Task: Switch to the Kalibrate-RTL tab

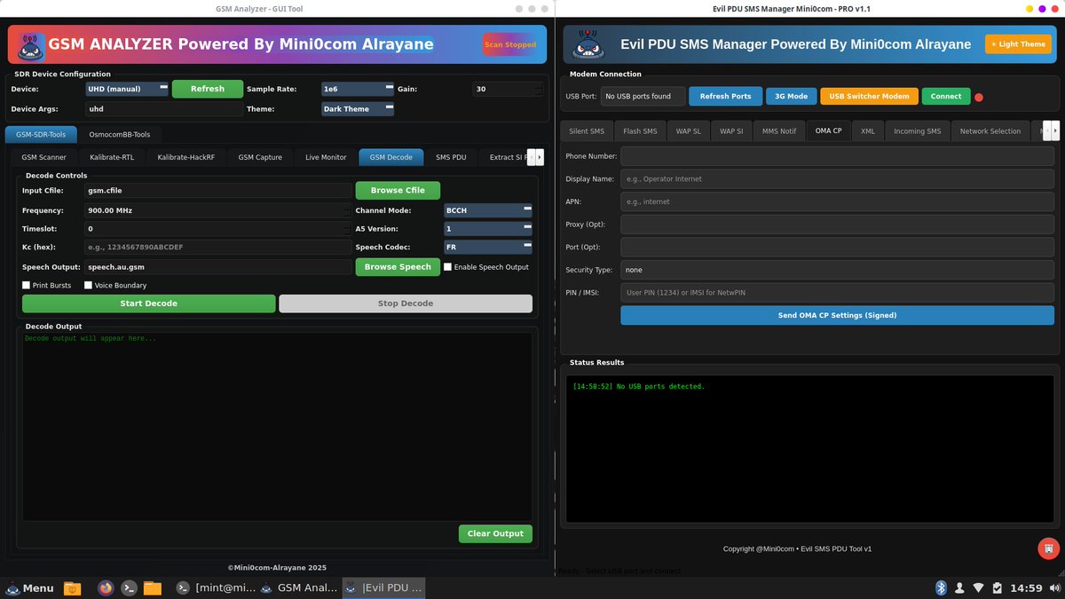Action: (112, 157)
